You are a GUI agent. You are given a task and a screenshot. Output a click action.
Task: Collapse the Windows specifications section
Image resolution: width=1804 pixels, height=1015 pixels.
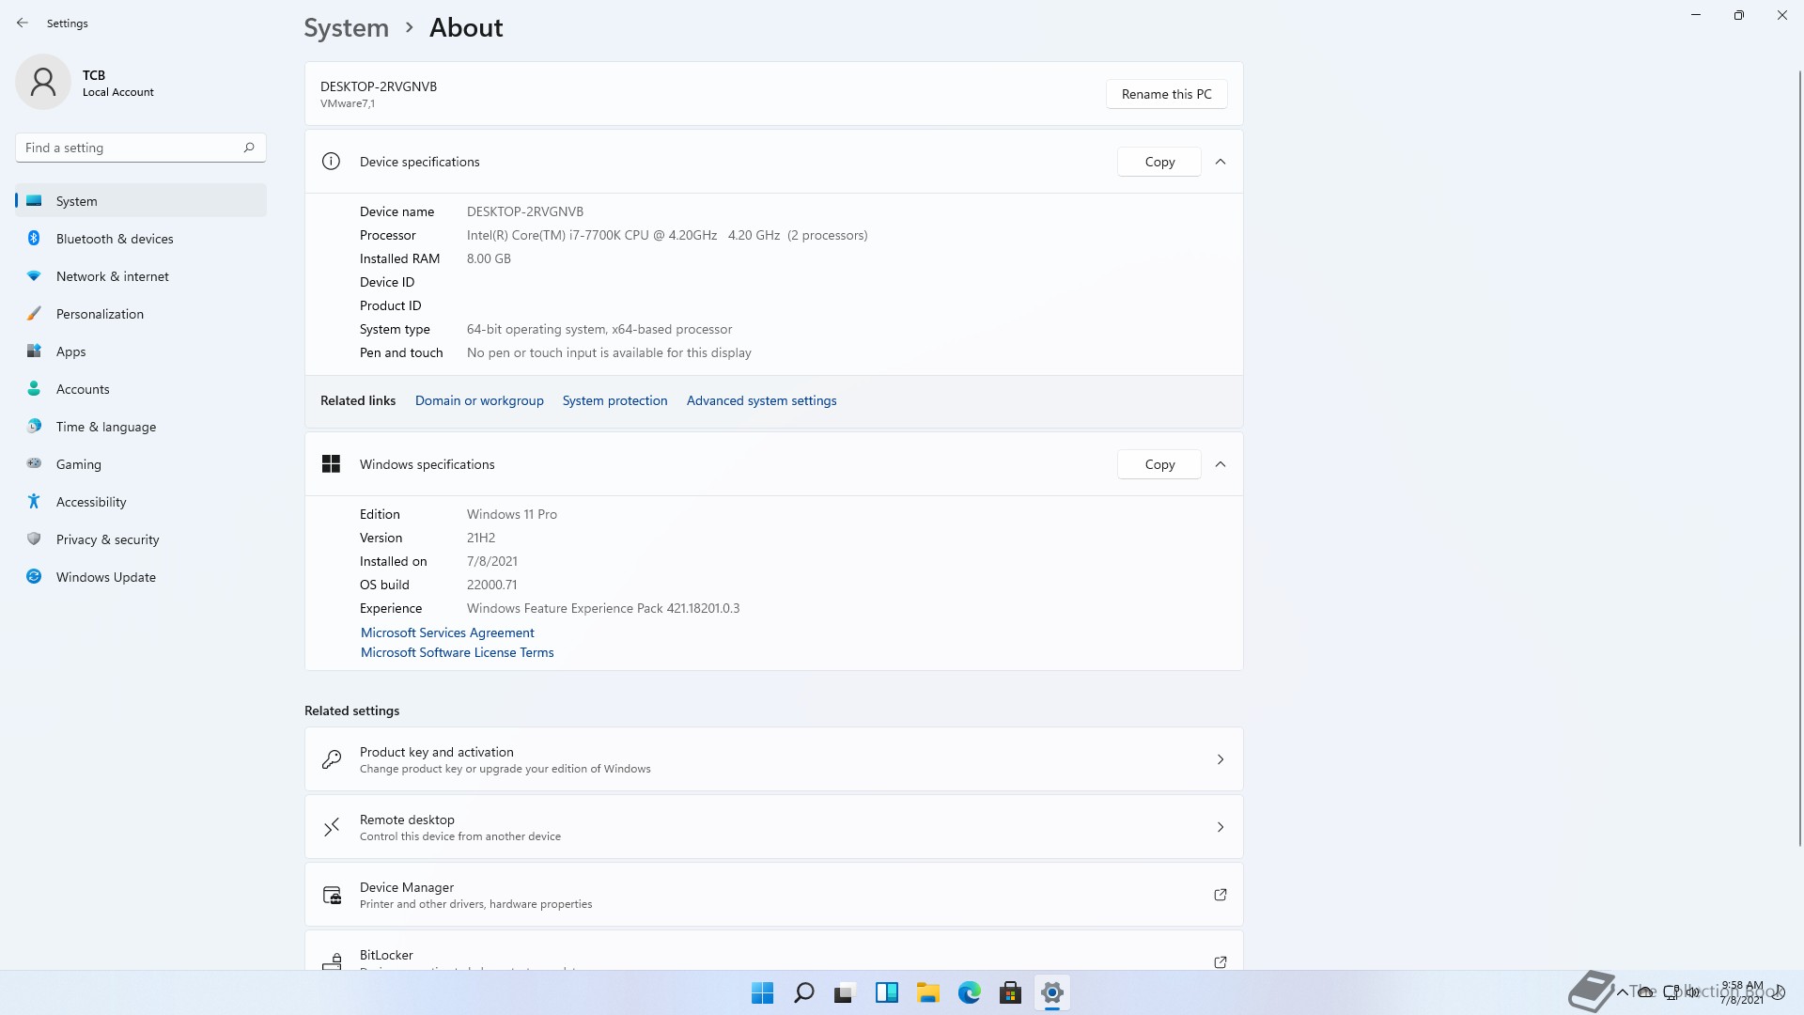[1221, 464]
